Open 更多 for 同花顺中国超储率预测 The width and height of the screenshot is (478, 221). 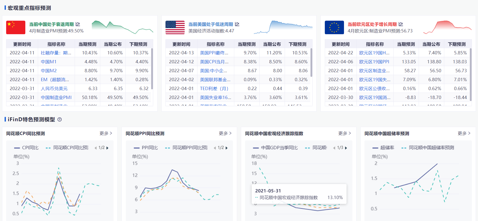coord(464,133)
